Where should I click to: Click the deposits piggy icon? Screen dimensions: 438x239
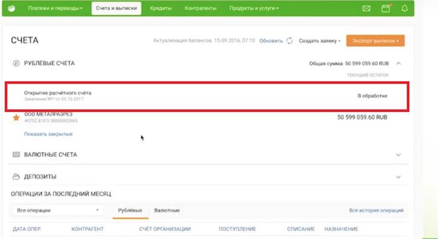click(16, 176)
